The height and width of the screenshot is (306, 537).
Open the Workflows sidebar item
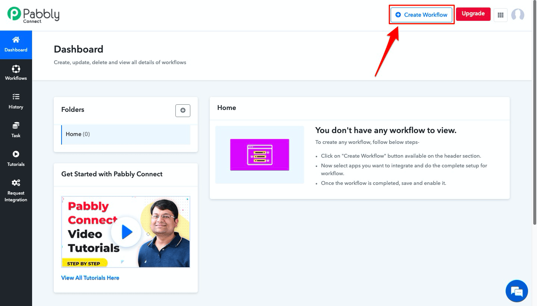pyautogui.click(x=16, y=73)
